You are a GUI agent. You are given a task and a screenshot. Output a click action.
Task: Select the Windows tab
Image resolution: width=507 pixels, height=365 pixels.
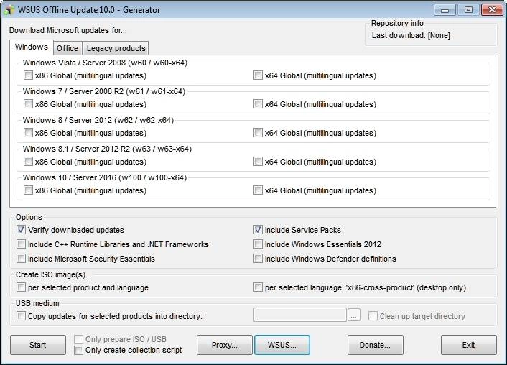coord(32,47)
